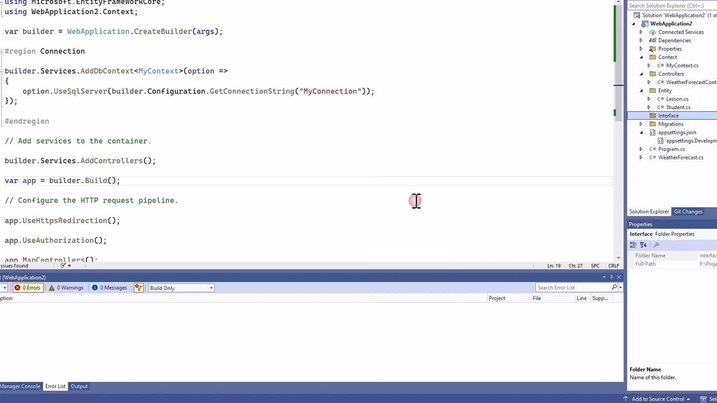Click the code cleanup broom icon

point(63,265)
